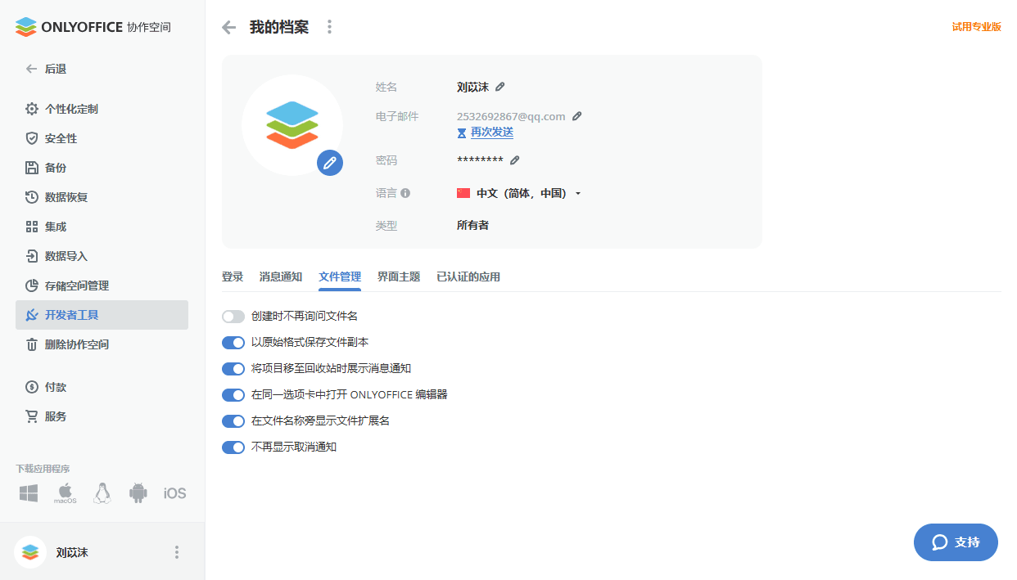Open the language dropdown 中文（简体，中国）
Image resolution: width=1017 pixels, height=580 pixels.
[519, 193]
